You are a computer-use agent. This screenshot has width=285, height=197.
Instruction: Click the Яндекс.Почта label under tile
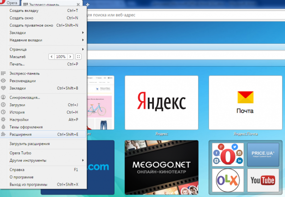tap(246, 134)
